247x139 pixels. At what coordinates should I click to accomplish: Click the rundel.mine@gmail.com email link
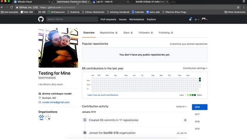click(x=56, y=102)
